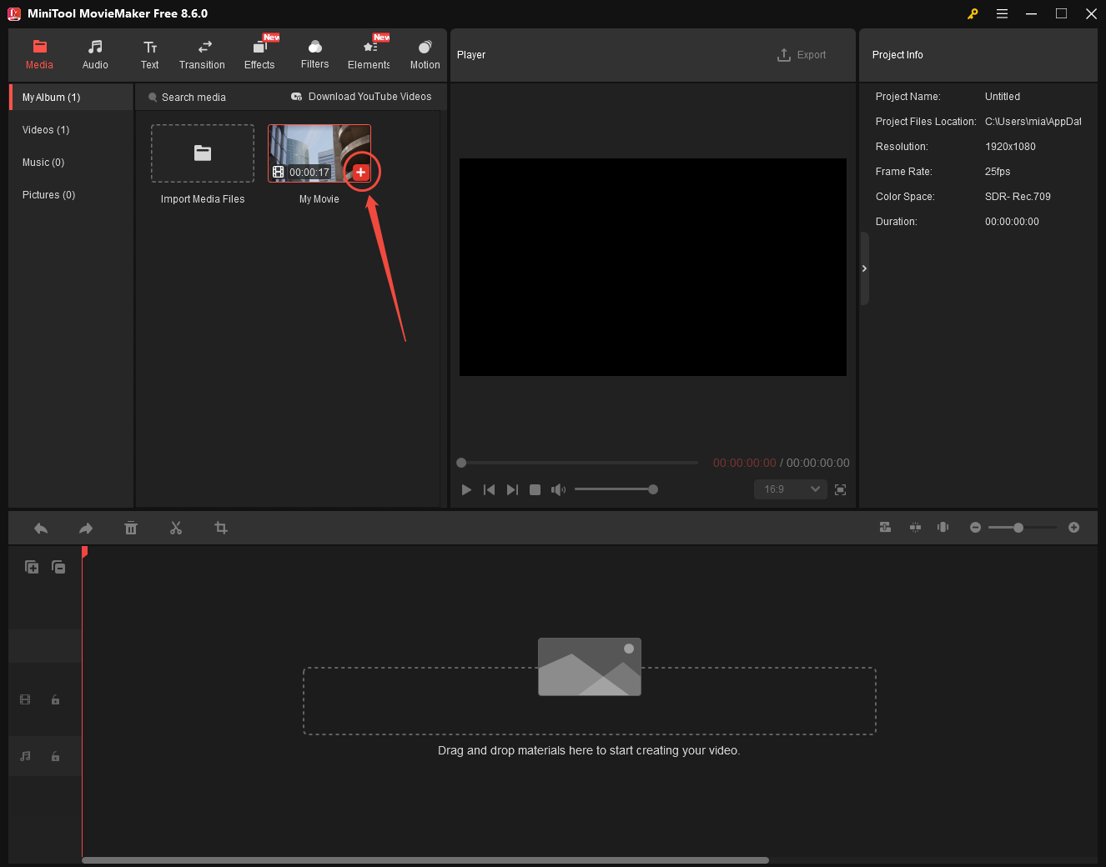Lock the audio track

point(55,757)
